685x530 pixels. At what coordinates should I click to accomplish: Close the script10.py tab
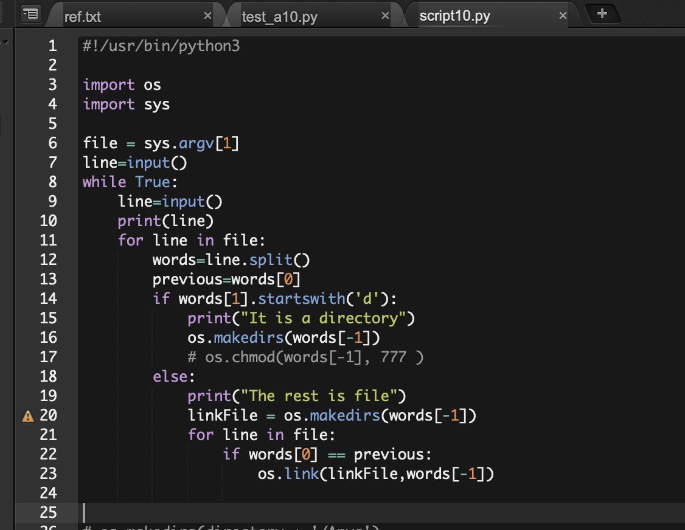click(x=563, y=15)
